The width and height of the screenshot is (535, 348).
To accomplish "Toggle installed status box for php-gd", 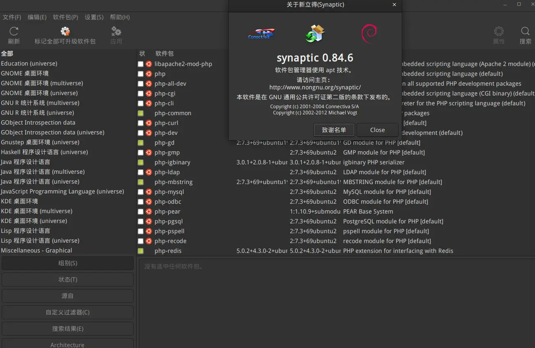I will [x=141, y=143].
